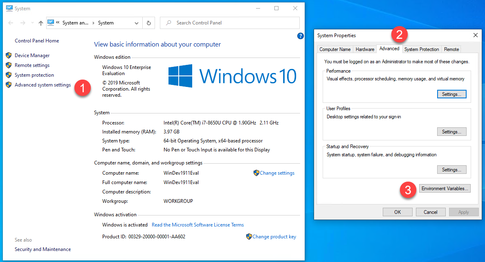Refresh the System control panel page
This screenshot has width=485, height=262.
coord(149,23)
